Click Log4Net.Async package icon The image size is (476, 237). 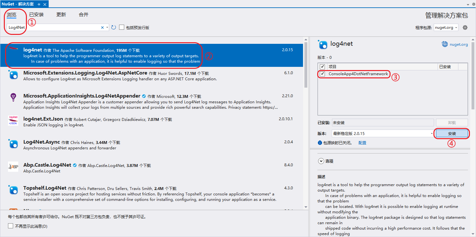[x=13, y=144]
